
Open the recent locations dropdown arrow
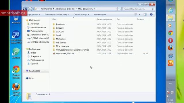33,9
